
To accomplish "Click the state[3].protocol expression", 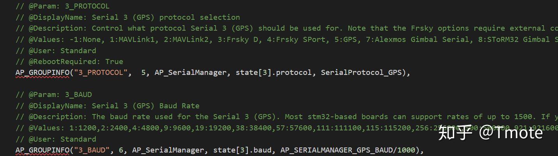I will tap(274, 73).
